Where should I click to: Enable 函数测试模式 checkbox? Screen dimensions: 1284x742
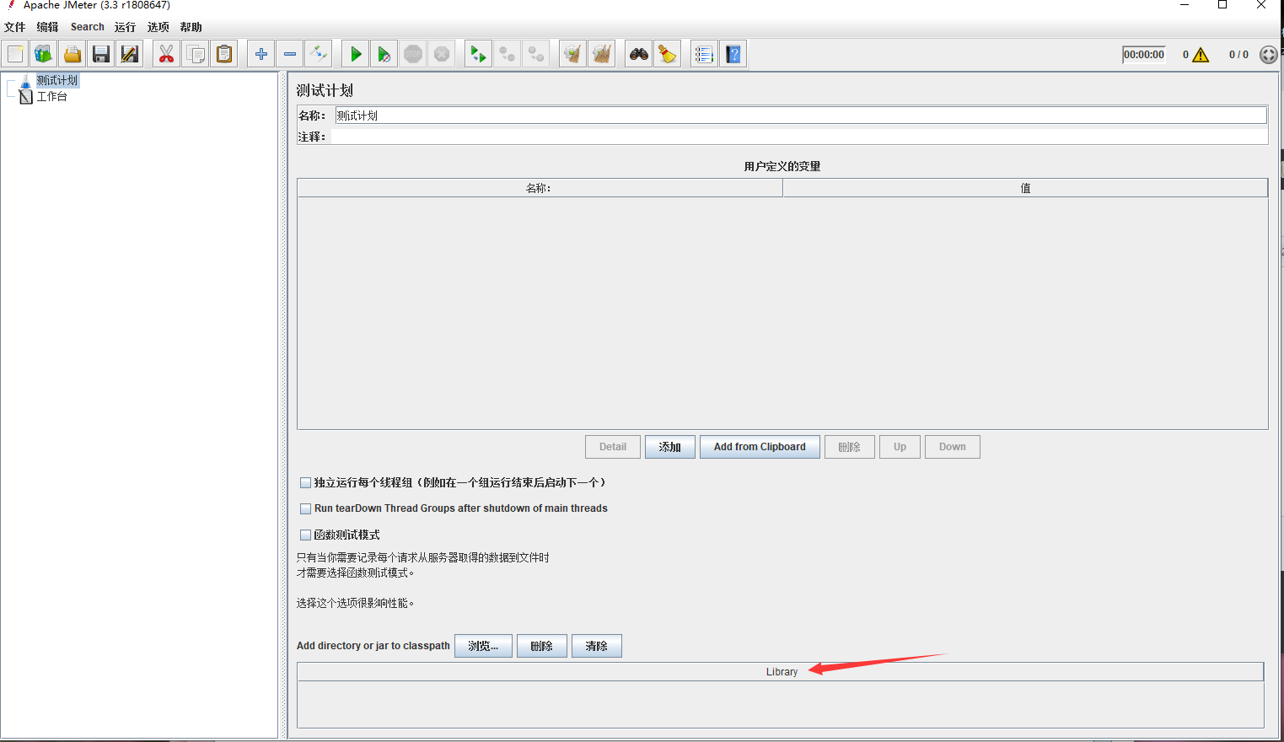pyautogui.click(x=306, y=535)
